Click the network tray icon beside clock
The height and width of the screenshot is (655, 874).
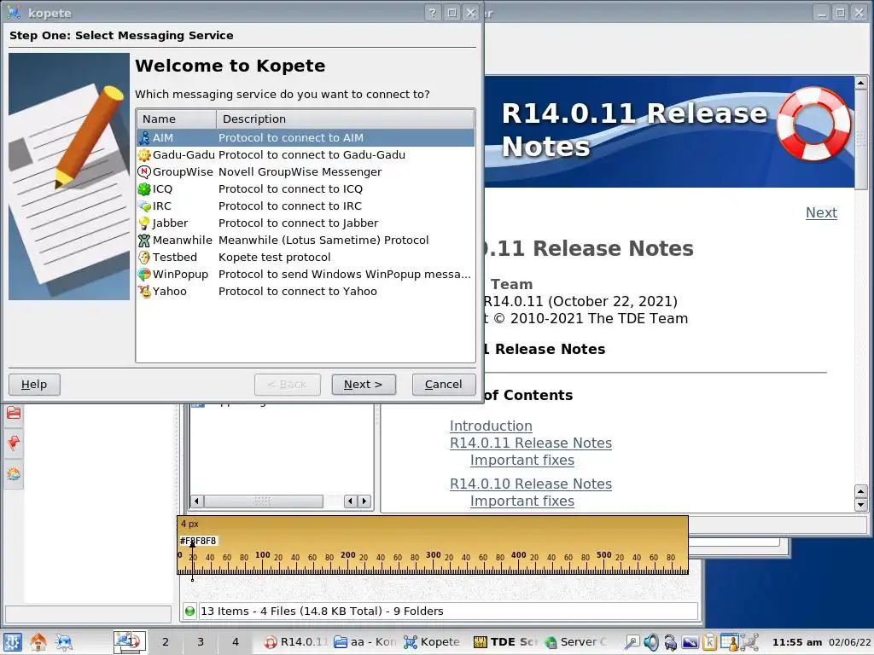pos(749,642)
